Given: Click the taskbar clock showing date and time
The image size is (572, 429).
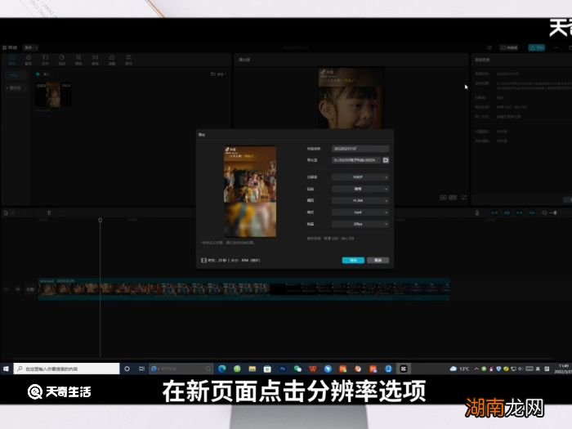Looking at the screenshot, I should click(563, 369).
